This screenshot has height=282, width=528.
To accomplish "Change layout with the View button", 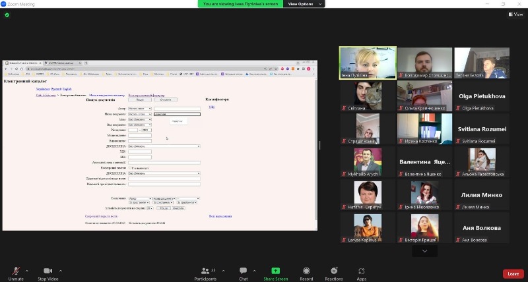I will pos(515,14).
